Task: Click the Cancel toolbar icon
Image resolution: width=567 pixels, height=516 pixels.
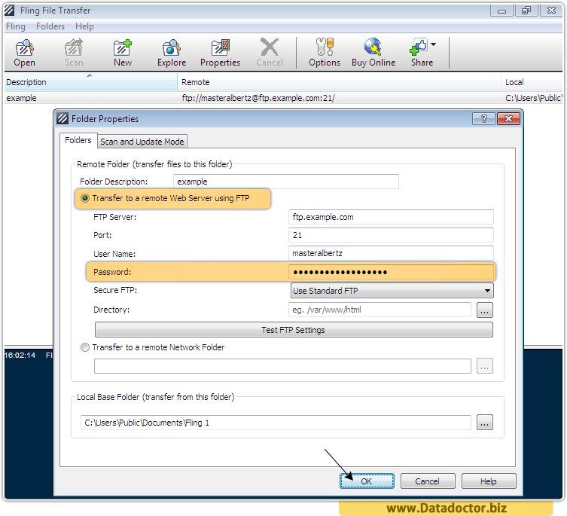Action: (x=270, y=53)
